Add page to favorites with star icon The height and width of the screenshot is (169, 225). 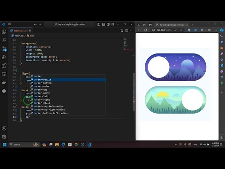pyautogui.click(x=181, y=30)
